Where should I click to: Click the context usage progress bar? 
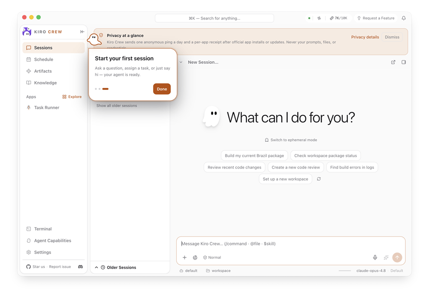(345, 271)
